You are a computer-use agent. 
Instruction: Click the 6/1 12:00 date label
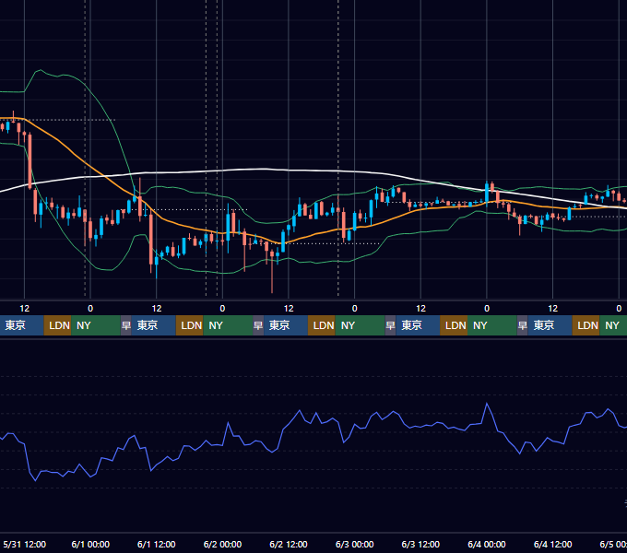(x=157, y=544)
